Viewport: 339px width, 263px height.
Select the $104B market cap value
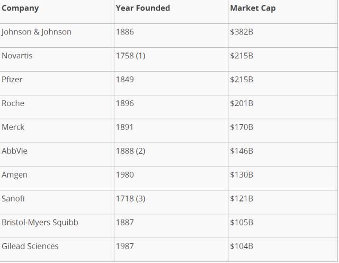click(x=242, y=246)
